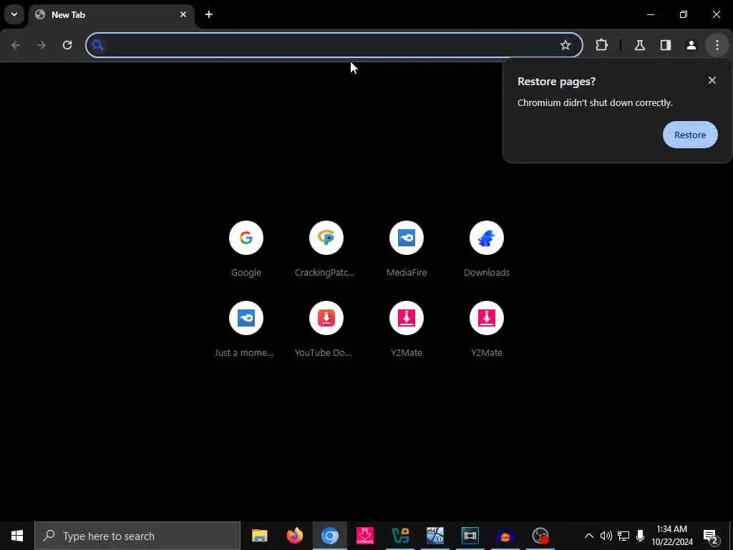Open the pink downloader app in taskbar
This screenshot has width=733, height=550.
pos(364,536)
